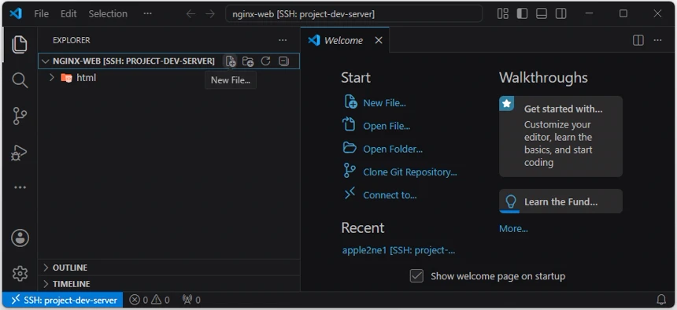Open the Edit menu

click(68, 14)
